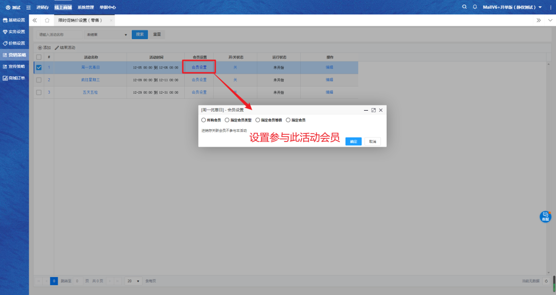Screen dimensions: 556x295
Task: Open the page size 20 dropdown
Action: coord(133,281)
